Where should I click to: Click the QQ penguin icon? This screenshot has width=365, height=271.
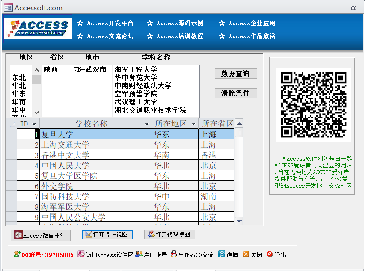[x=174, y=254]
